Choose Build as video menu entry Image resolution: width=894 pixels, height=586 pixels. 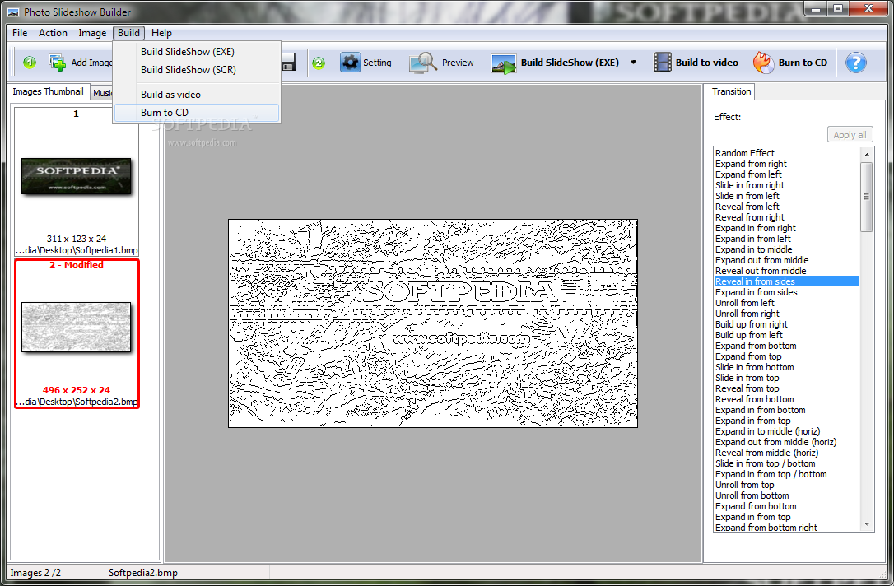pyautogui.click(x=197, y=94)
